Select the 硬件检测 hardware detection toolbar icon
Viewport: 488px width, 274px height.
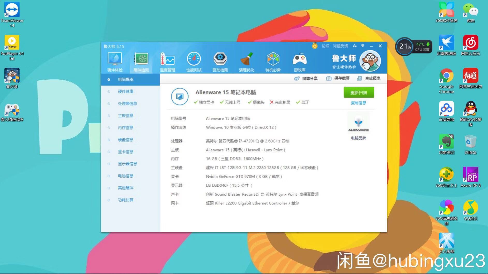[141, 62]
